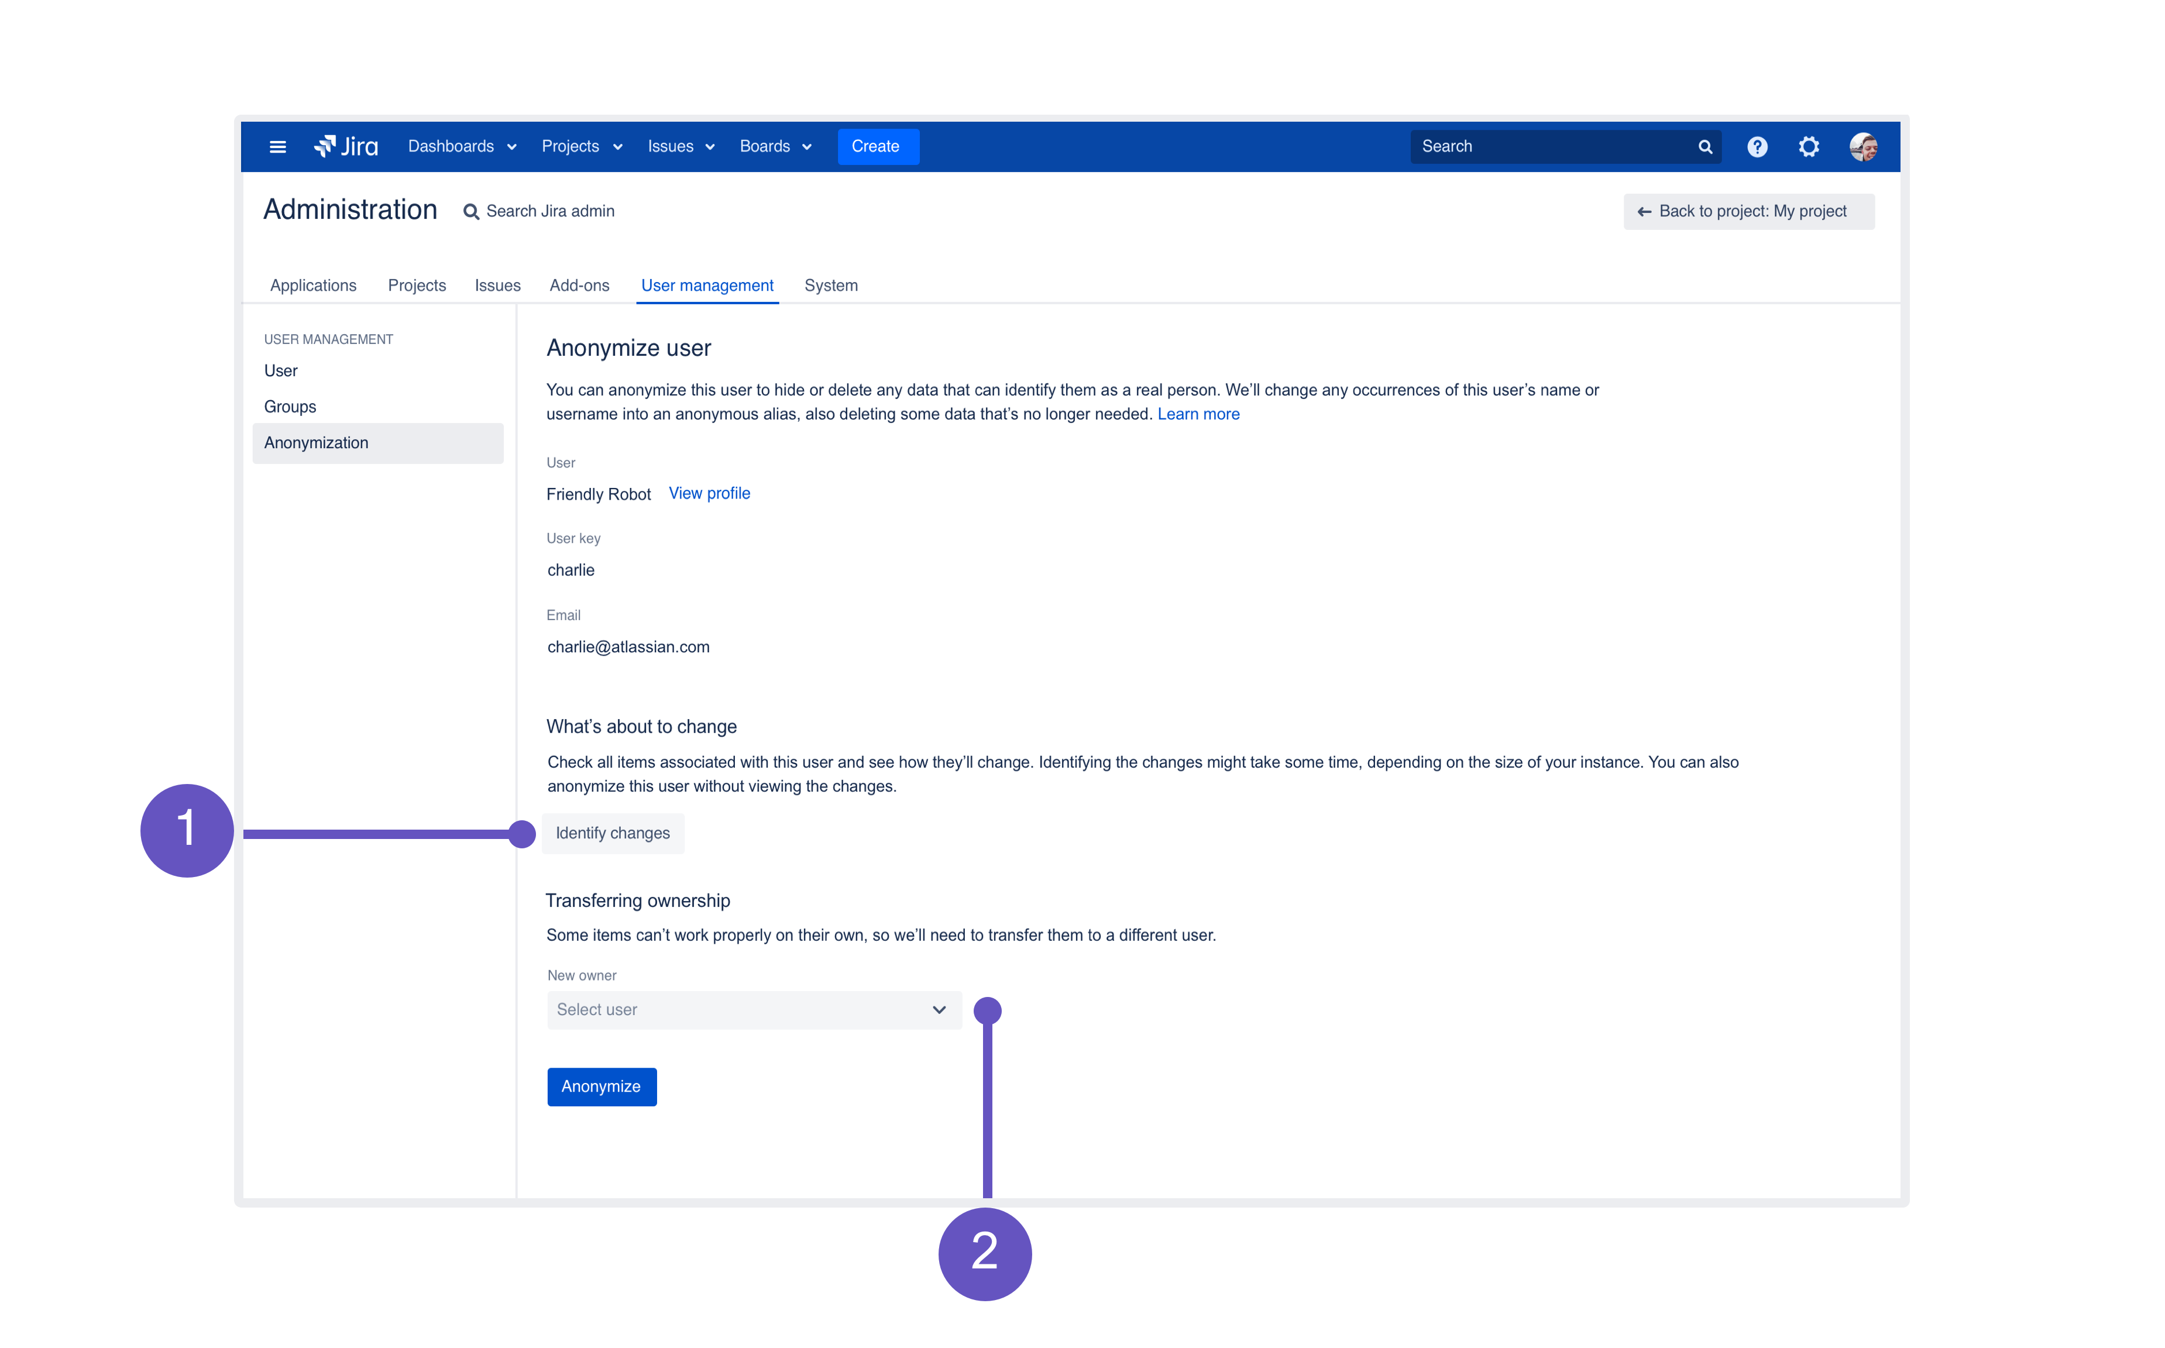
Task: Open the New owner Select user dropdown
Action: [754, 1010]
